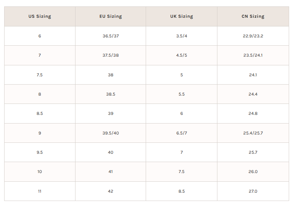Click the CN size 22.9/23.2 cell

pyautogui.click(x=253, y=36)
